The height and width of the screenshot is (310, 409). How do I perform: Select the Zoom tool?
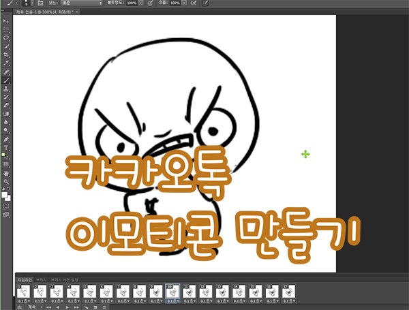tap(5, 182)
